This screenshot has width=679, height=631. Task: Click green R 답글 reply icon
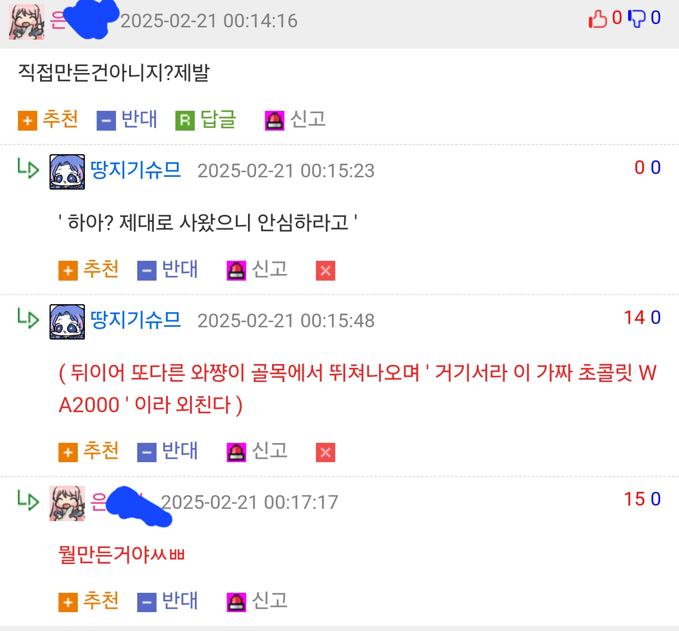(x=185, y=121)
